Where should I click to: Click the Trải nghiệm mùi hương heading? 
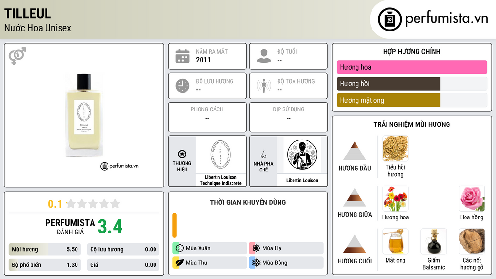point(412,124)
